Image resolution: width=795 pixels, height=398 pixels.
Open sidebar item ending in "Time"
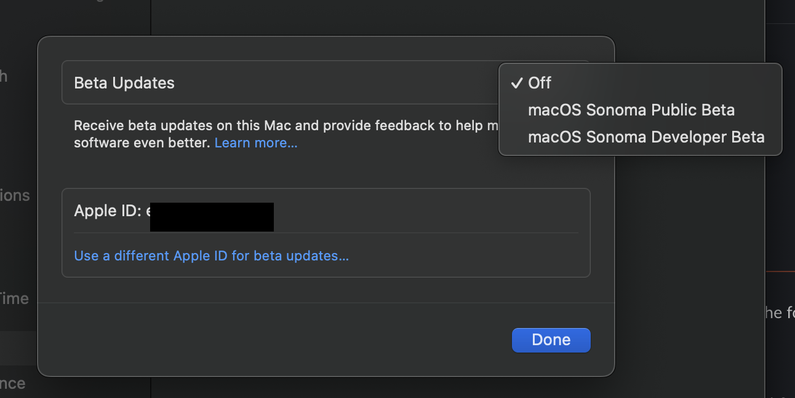(14, 298)
